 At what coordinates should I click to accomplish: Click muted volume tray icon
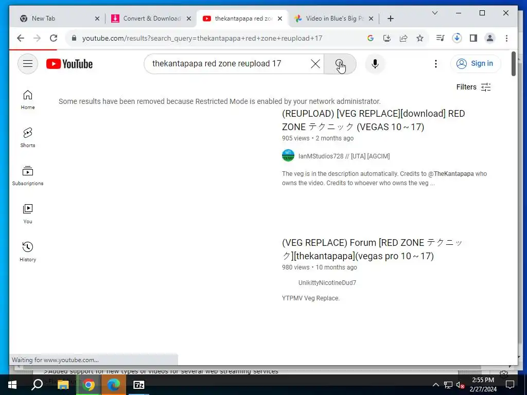[x=461, y=385]
